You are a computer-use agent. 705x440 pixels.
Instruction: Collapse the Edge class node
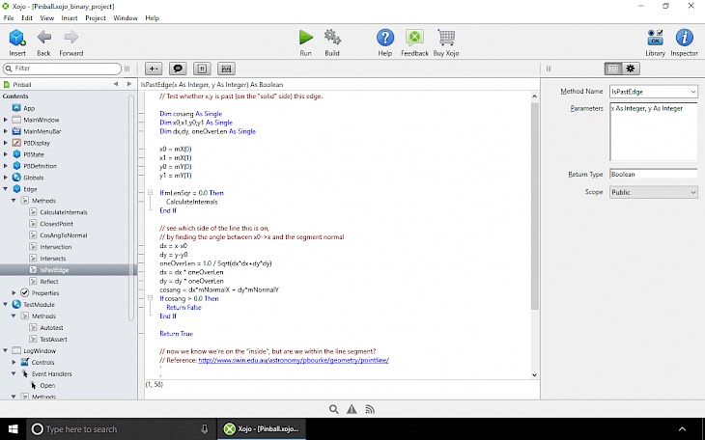click(6, 189)
